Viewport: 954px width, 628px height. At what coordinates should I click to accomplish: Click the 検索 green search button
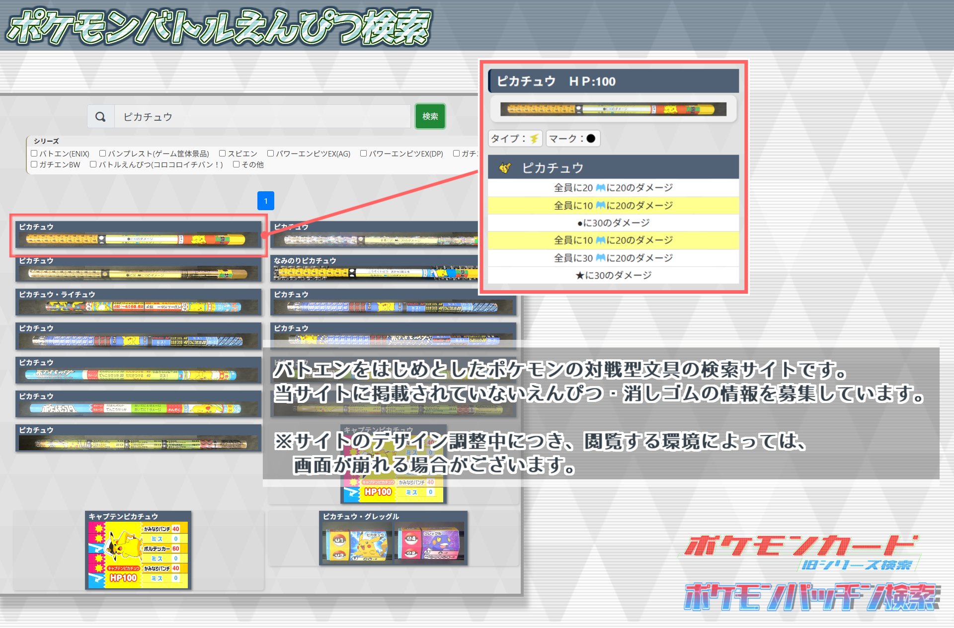pos(430,116)
